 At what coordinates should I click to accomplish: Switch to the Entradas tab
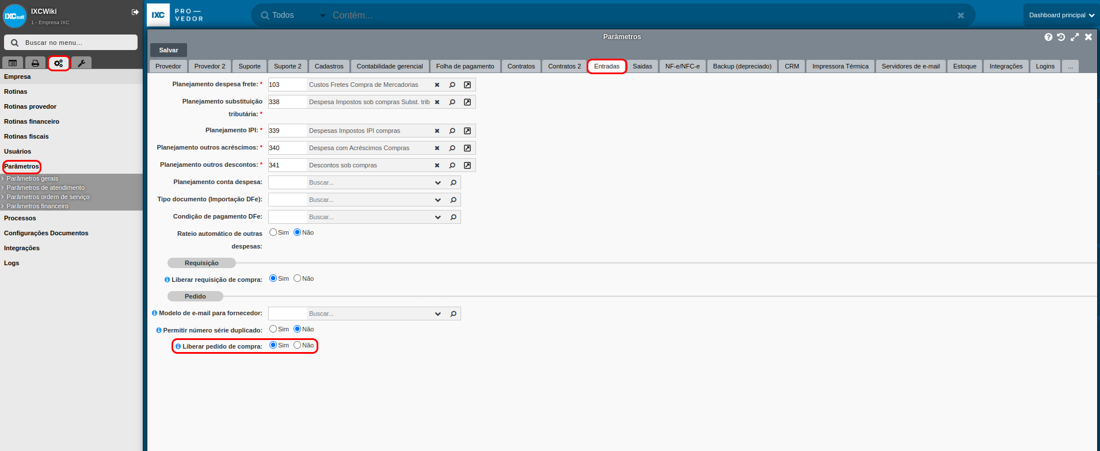click(607, 66)
